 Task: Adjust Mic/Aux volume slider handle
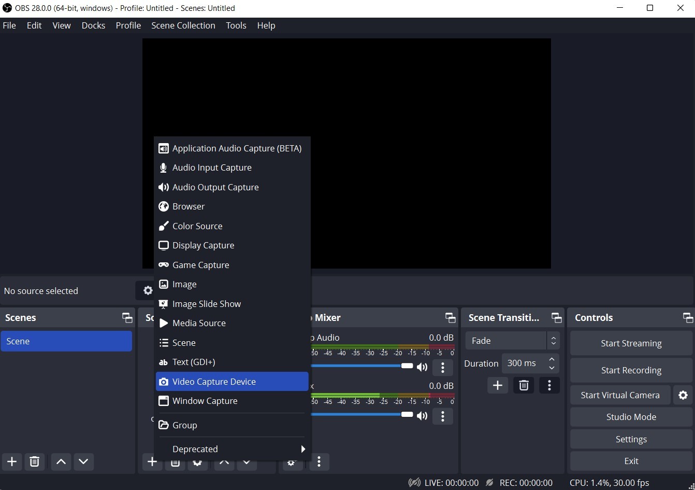(407, 414)
